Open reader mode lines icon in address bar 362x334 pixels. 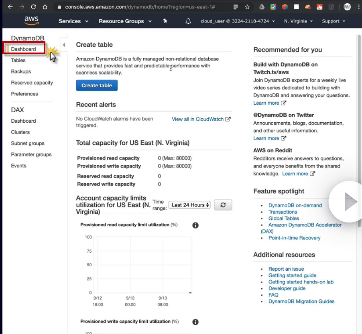(236, 7)
